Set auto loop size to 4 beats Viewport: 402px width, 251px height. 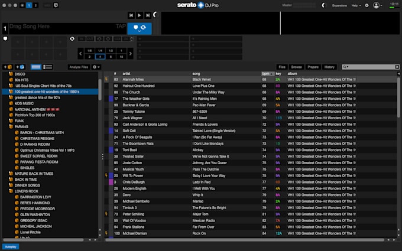pos(100,57)
